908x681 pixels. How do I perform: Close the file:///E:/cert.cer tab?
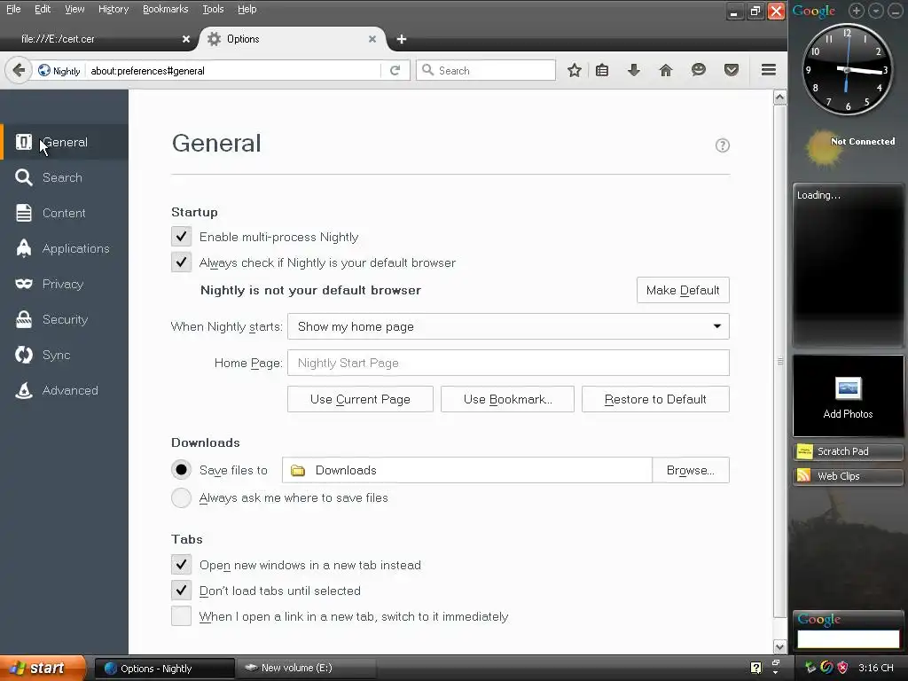[x=186, y=39]
